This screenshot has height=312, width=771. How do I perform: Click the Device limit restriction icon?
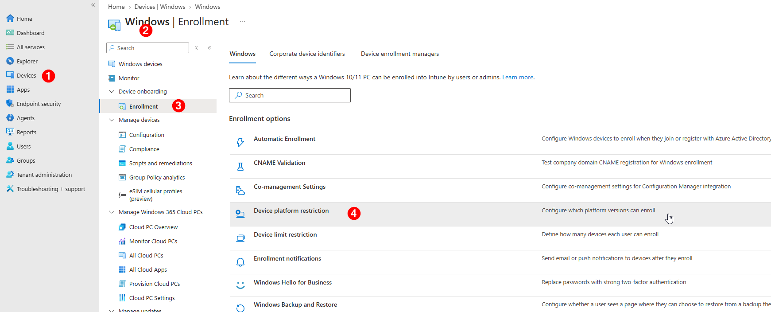(240, 238)
